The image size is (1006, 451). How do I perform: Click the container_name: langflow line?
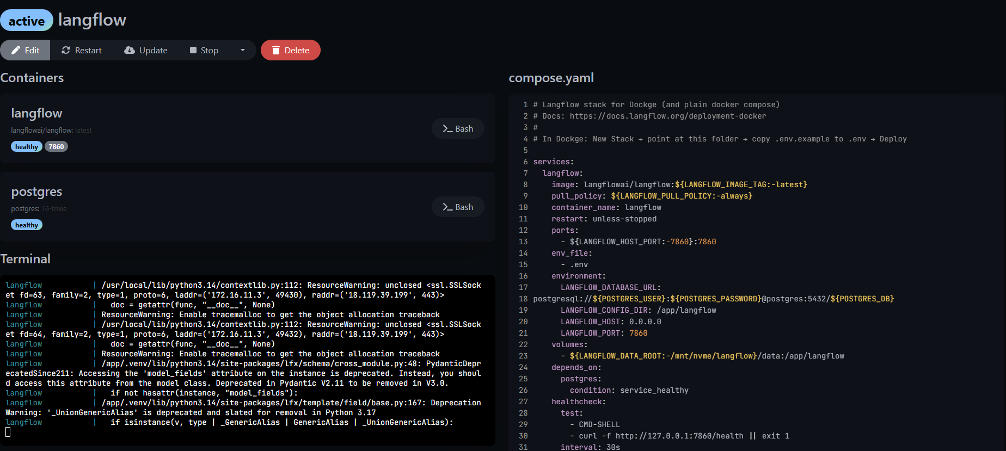(x=606, y=207)
